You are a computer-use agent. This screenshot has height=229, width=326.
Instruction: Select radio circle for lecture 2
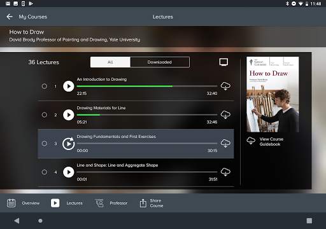(45, 115)
